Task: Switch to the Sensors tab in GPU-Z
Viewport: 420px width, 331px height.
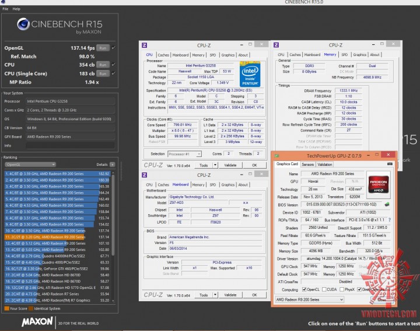Action: 307,164
